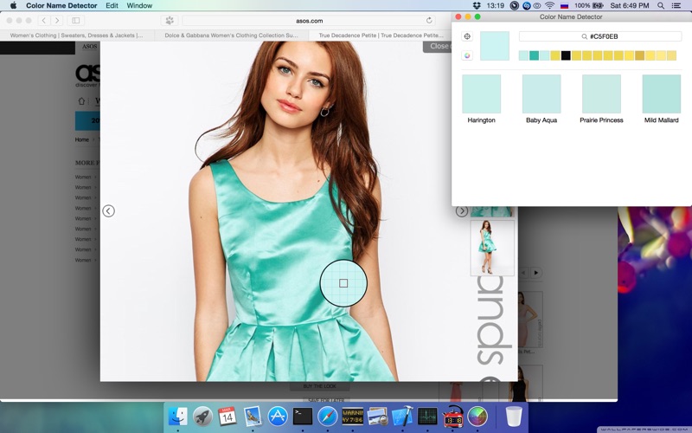Switch to Dolce & Gabbana Women's Clothing tab

(231, 36)
